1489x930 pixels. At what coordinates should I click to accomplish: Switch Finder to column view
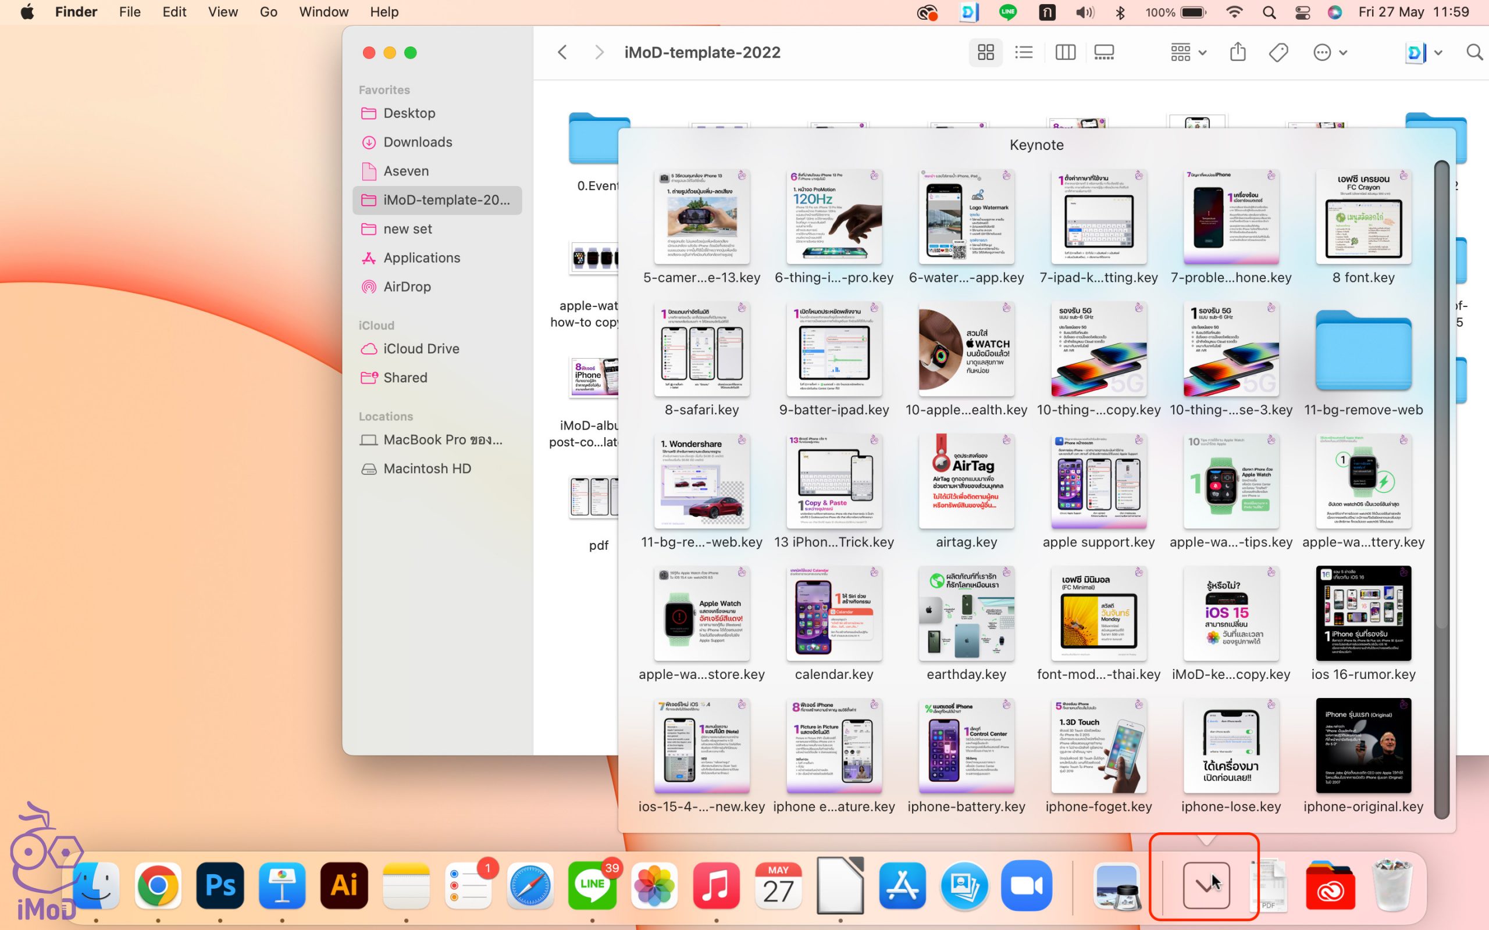coord(1065,52)
